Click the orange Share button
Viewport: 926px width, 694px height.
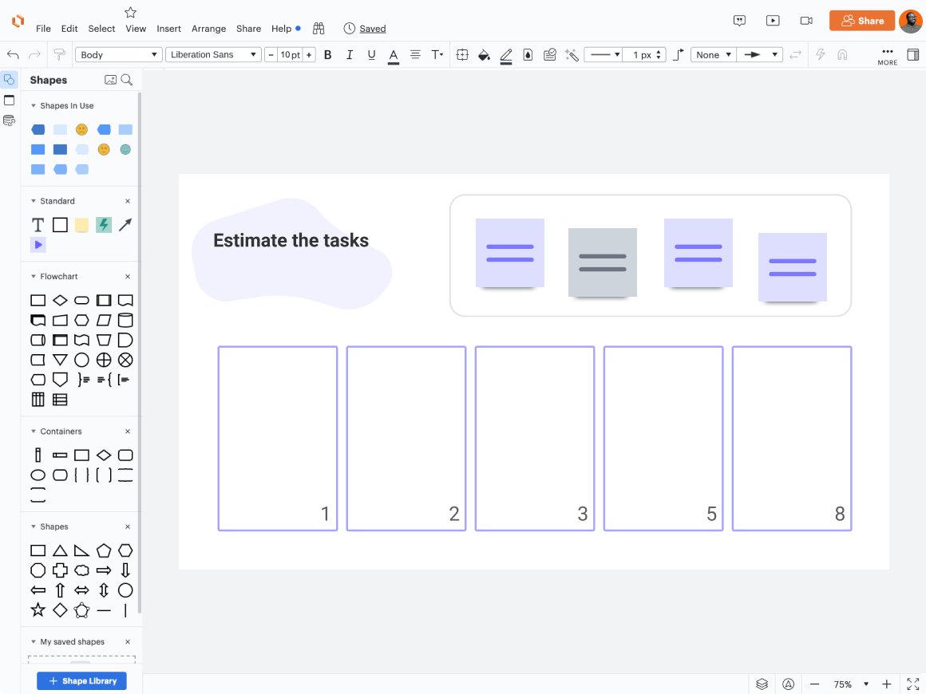(x=862, y=21)
